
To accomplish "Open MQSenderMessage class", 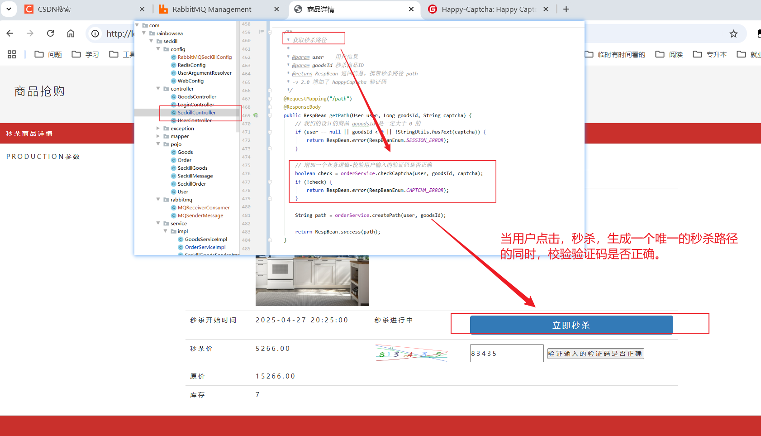I will click(197, 216).
